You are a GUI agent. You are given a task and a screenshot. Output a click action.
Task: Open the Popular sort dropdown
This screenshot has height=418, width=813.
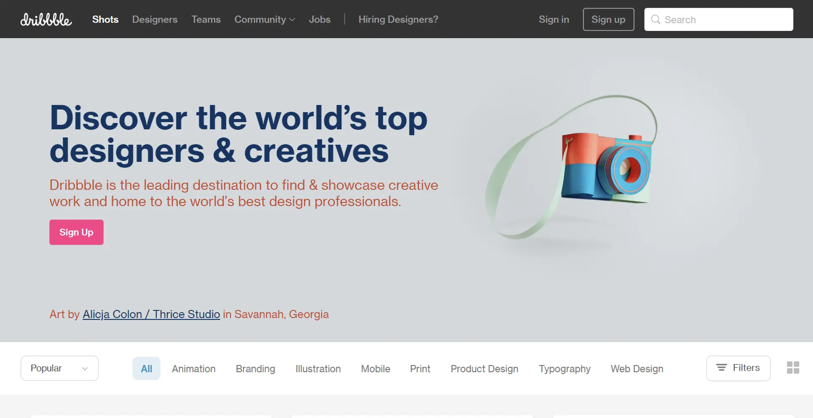(x=59, y=368)
